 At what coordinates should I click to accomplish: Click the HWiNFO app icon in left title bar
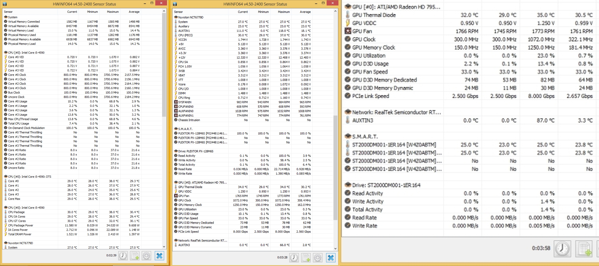click(5, 4)
